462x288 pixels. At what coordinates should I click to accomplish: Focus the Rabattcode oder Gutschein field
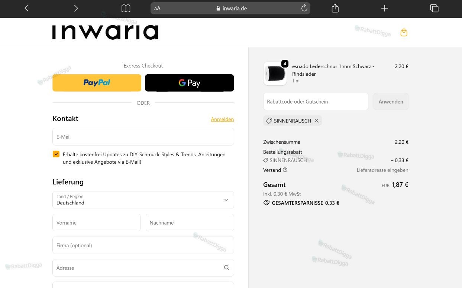coord(316,101)
